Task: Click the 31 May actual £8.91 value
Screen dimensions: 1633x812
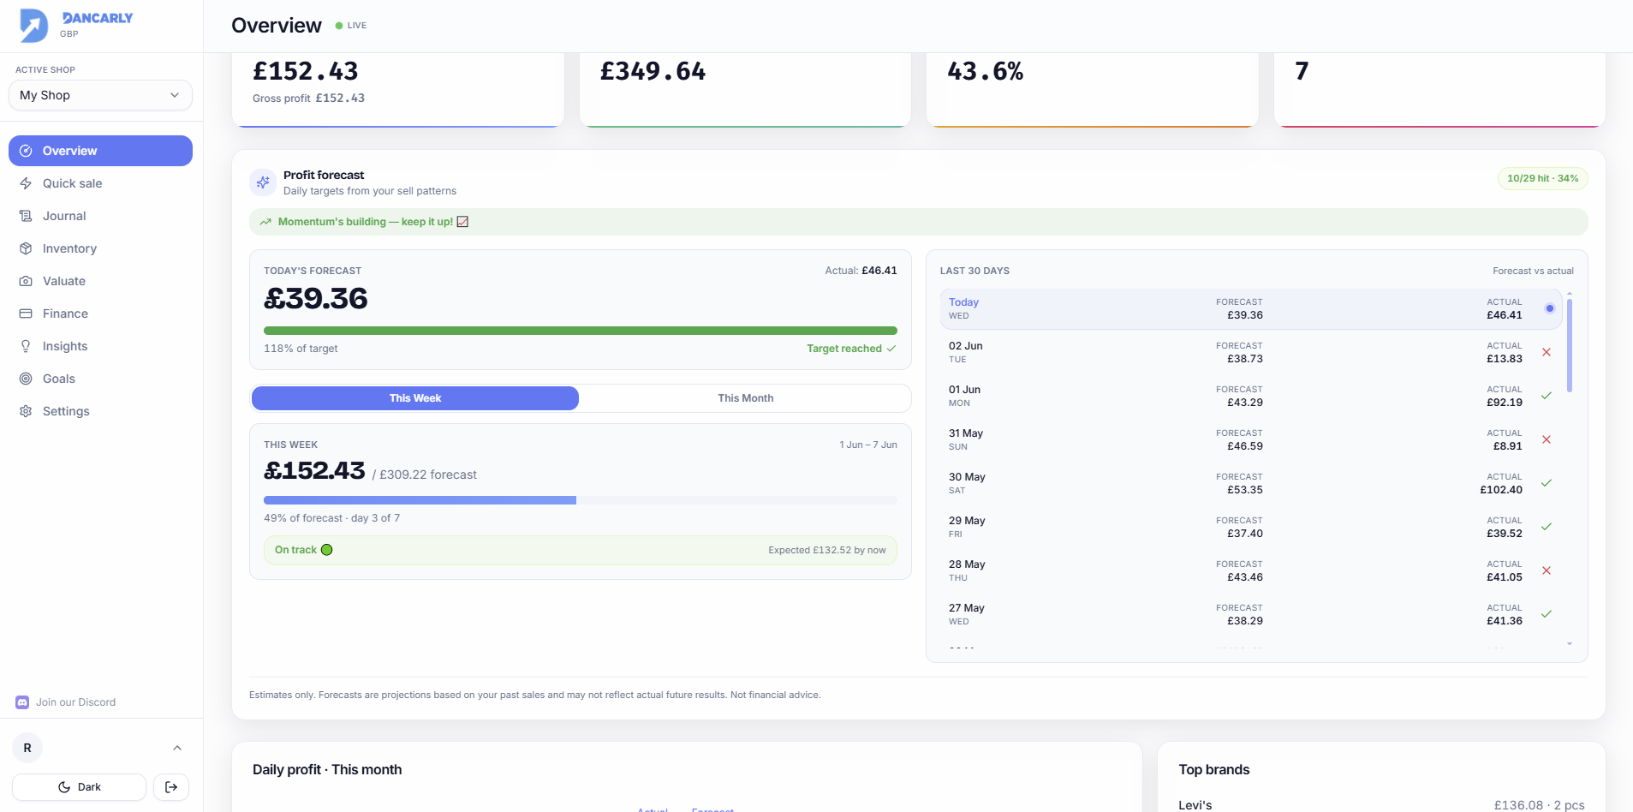Action: (x=1508, y=446)
